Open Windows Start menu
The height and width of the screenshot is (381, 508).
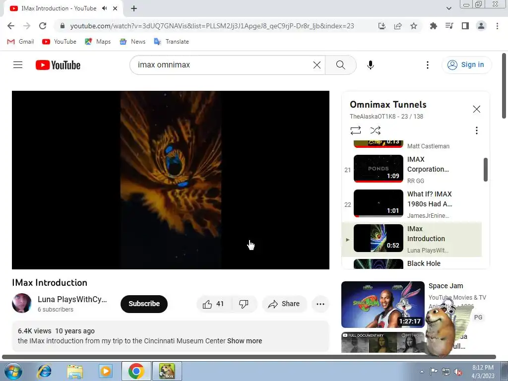click(x=13, y=371)
